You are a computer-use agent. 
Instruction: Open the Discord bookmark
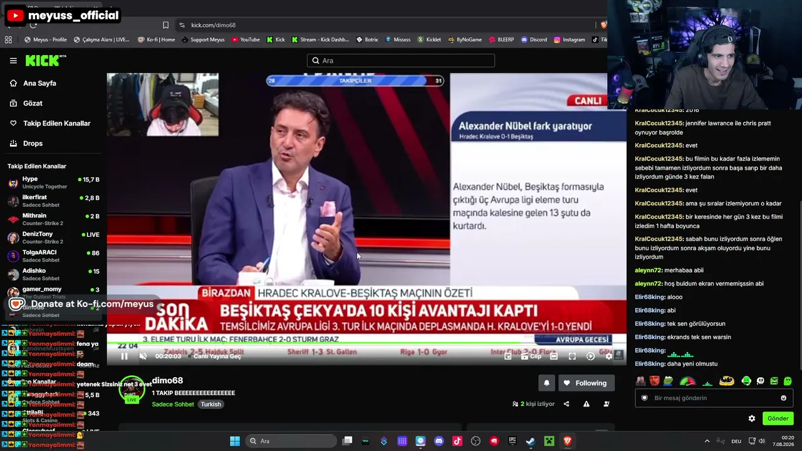(534, 39)
